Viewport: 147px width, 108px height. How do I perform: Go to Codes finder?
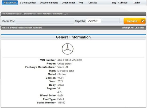(x=68, y=3)
